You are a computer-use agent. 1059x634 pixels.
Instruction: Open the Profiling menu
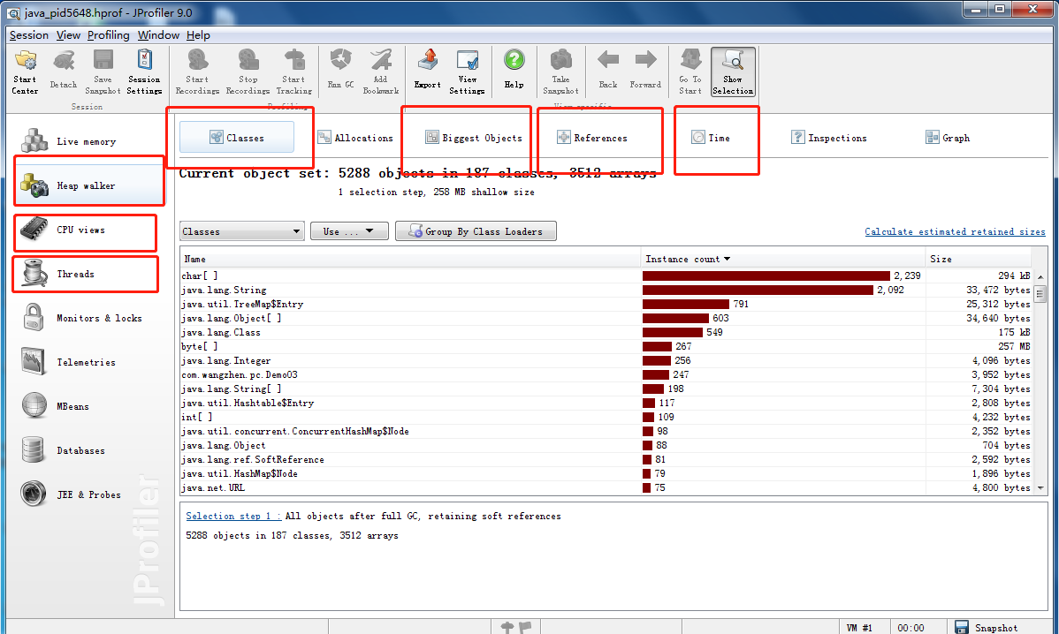pos(108,35)
